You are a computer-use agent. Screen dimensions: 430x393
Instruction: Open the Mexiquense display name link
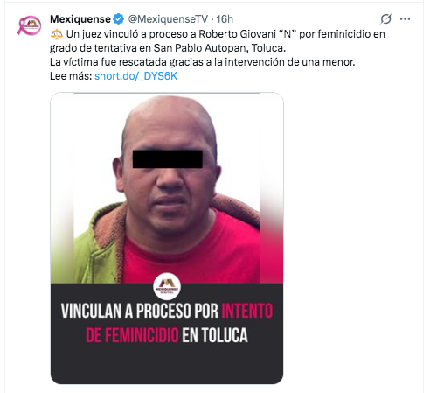click(x=80, y=19)
